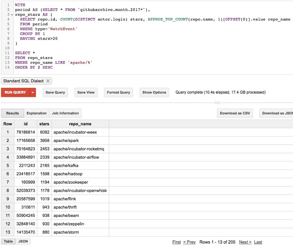
Task: Switch results view to JSON
Action: pos(23,241)
